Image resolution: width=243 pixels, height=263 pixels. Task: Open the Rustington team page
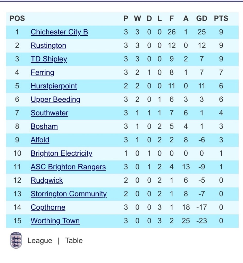[x=48, y=46]
